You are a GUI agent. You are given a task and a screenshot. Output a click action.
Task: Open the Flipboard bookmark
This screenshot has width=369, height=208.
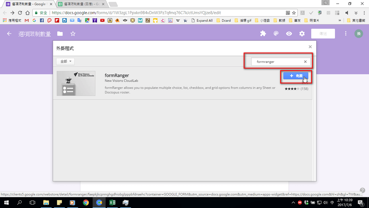[x=57, y=21]
